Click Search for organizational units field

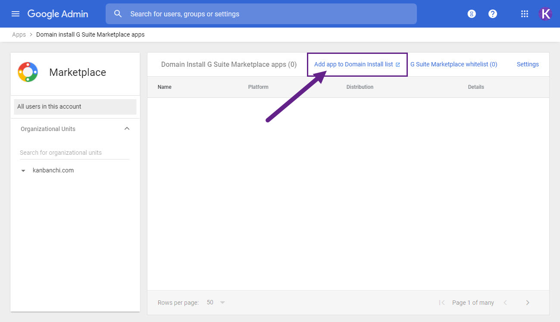pos(75,153)
